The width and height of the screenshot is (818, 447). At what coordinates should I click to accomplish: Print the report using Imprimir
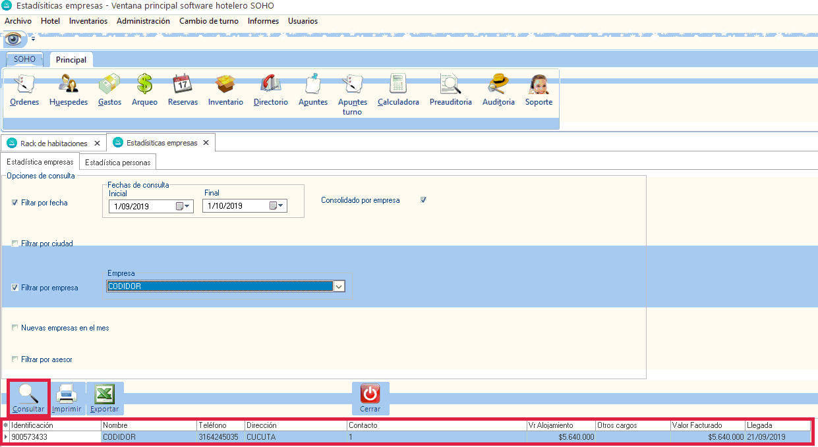[x=67, y=398]
